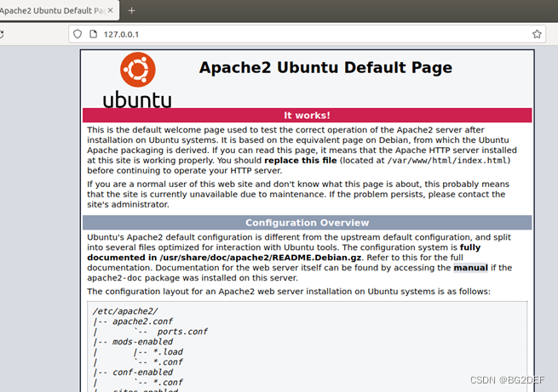
Task: Click the Ubuntu logo image
Action: (137, 80)
